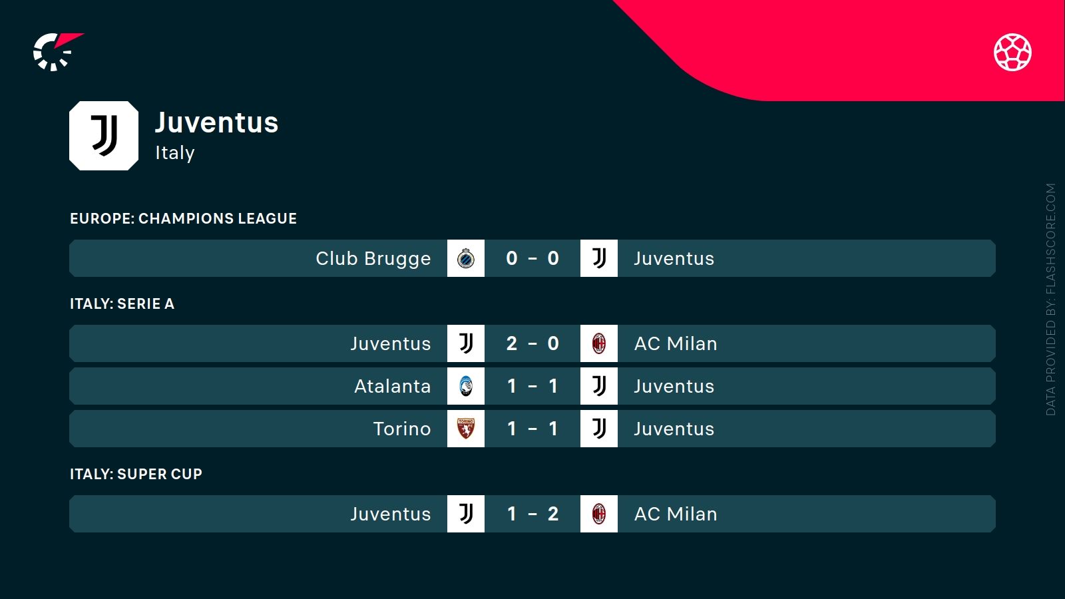Select the Torino team name

tap(401, 429)
